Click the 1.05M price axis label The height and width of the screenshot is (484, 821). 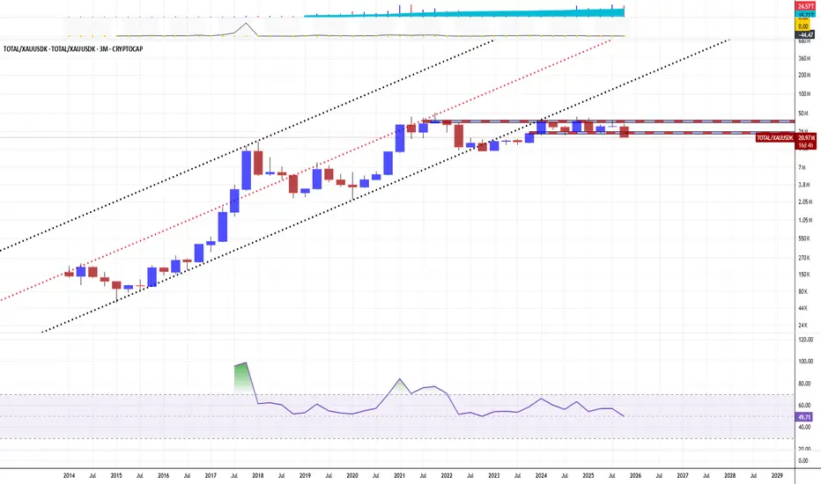click(805, 220)
